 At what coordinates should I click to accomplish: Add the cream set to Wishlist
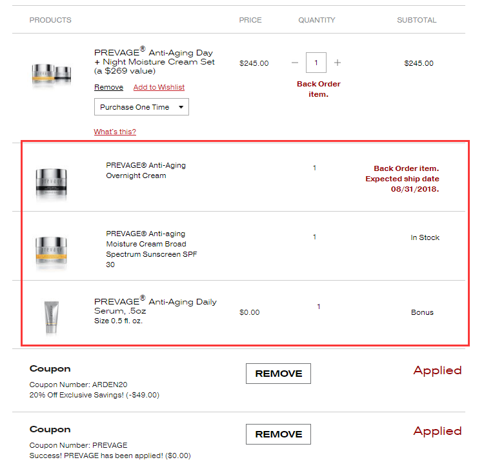[x=159, y=87]
